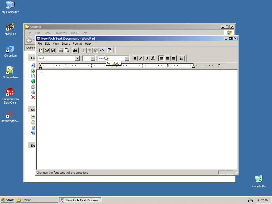The height and width of the screenshot is (204, 272).
Task: Open the font Color palette button
Action: click(153, 58)
